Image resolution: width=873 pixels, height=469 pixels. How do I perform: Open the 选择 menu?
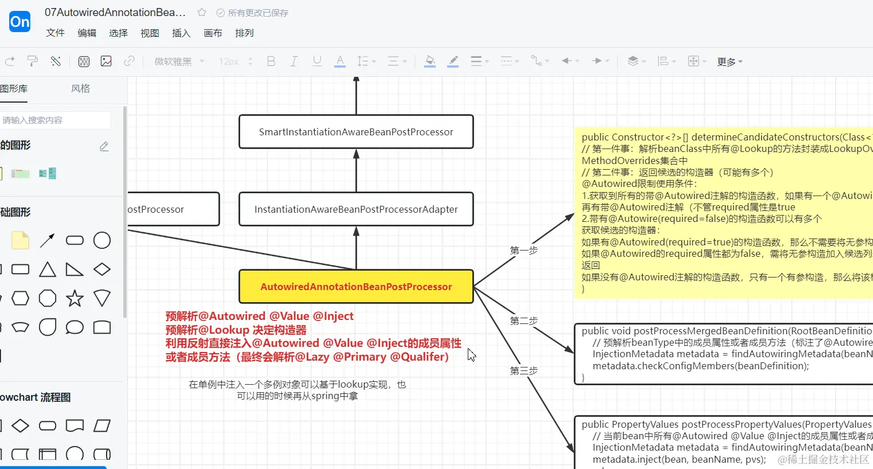[x=119, y=33]
